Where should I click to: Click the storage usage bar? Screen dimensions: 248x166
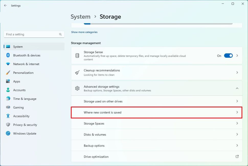[158, 23]
